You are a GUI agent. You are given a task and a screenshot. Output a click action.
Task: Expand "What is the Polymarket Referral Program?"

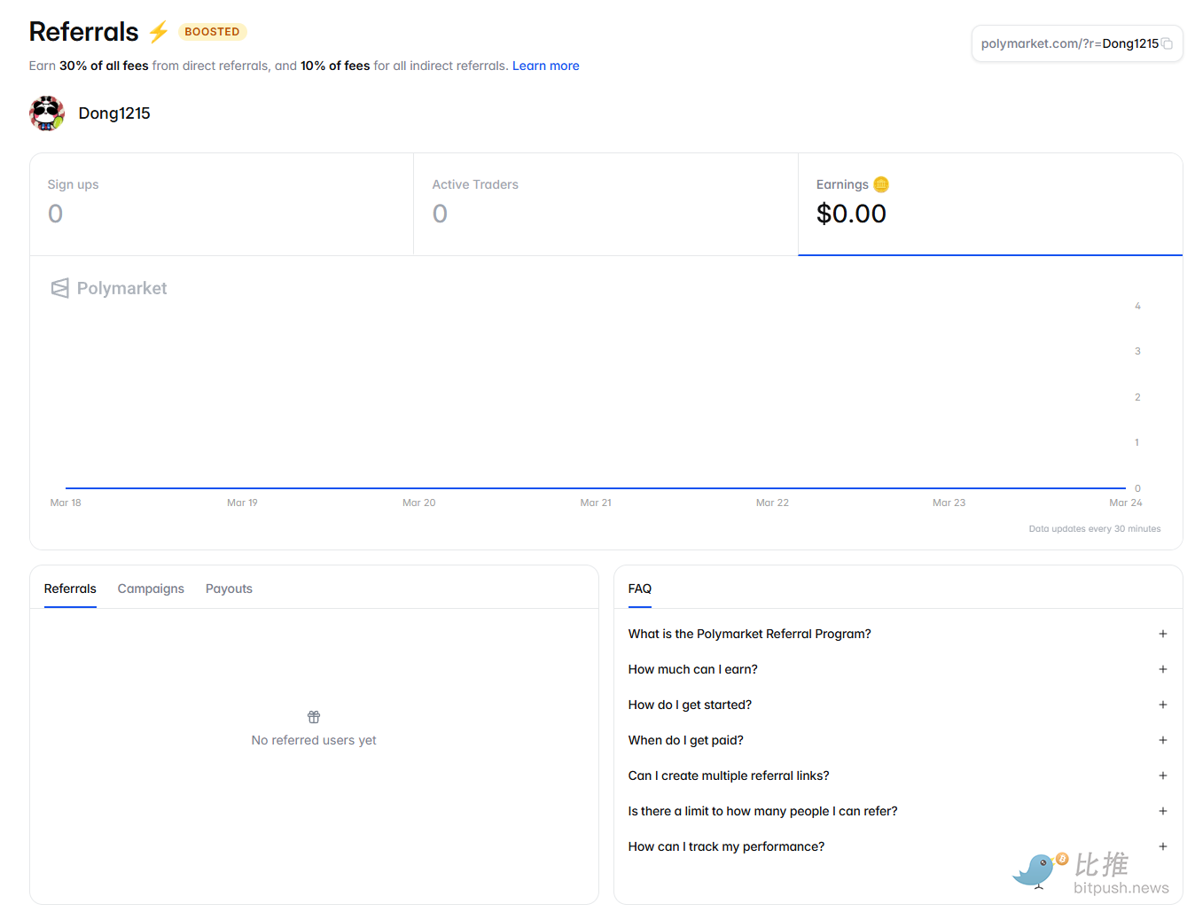[x=1162, y=634]
